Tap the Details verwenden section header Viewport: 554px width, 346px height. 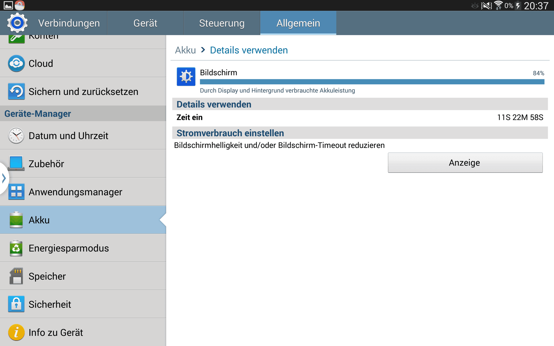click(360, 104)
